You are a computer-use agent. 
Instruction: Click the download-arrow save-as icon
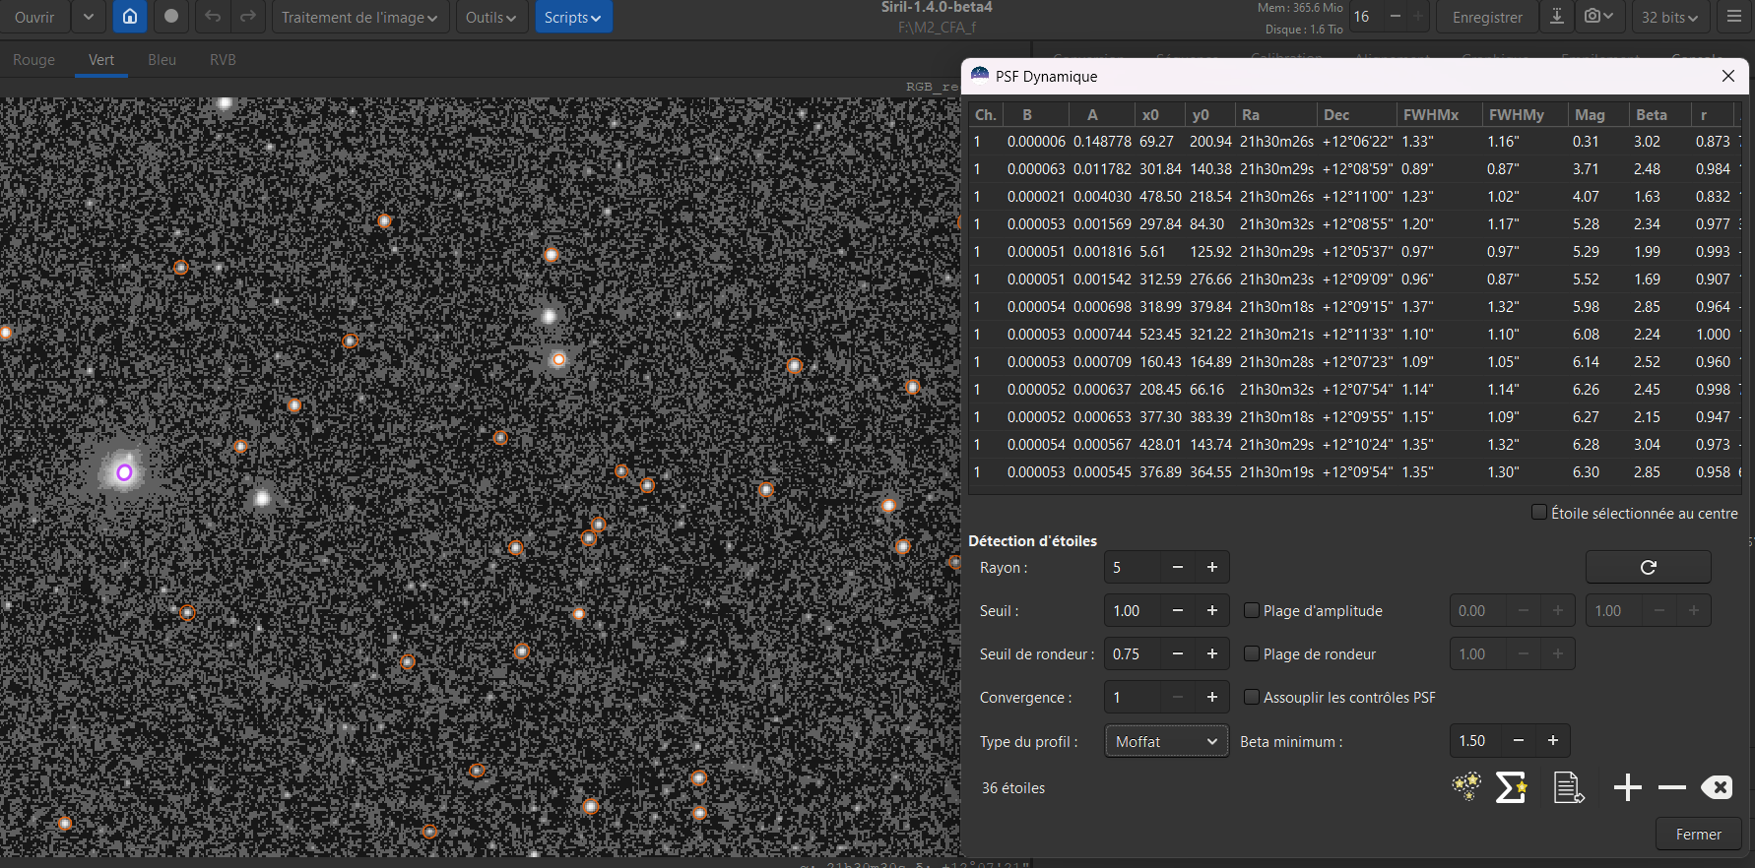pos(1557,17)
